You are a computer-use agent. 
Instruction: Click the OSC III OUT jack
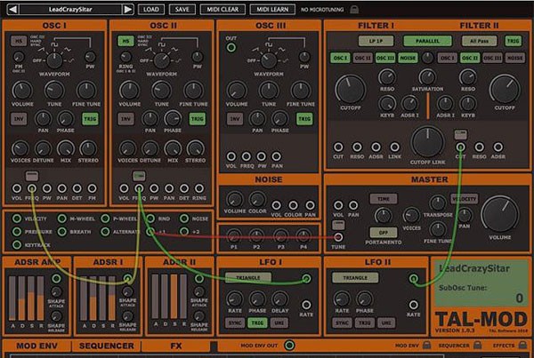coord(231,47)
